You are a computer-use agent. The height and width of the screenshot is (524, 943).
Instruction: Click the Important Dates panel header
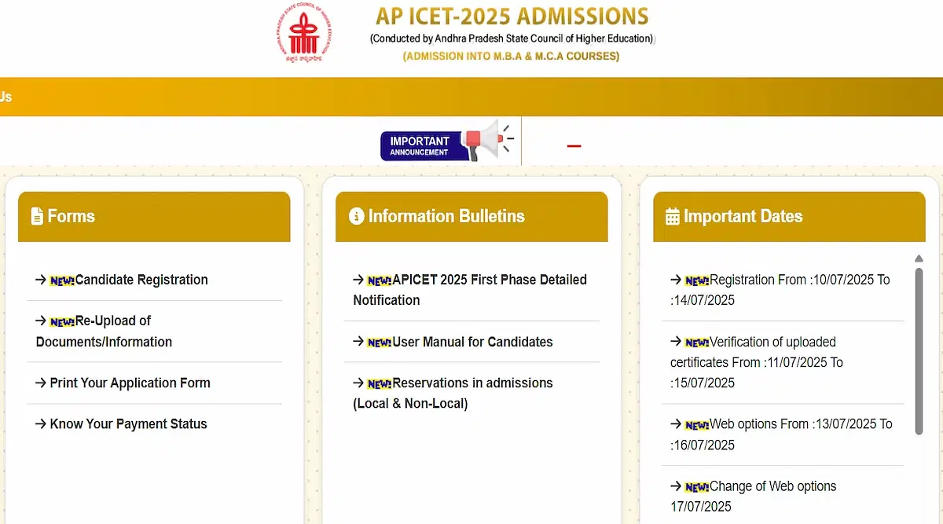pyautogui.click(x=789, y=216)
